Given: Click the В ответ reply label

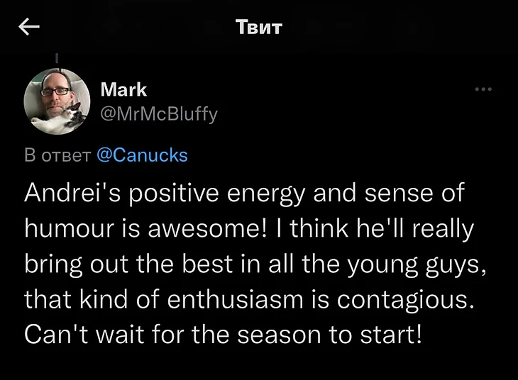Looking at the screenshot, I should pyautogui.click(x=57, y=155).
